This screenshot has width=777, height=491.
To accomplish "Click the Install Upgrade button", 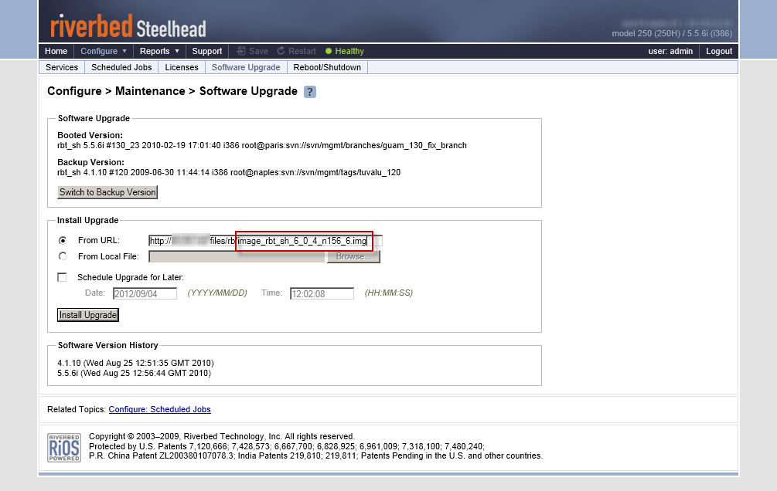I will pyautogui.click(x=88, y=315).
